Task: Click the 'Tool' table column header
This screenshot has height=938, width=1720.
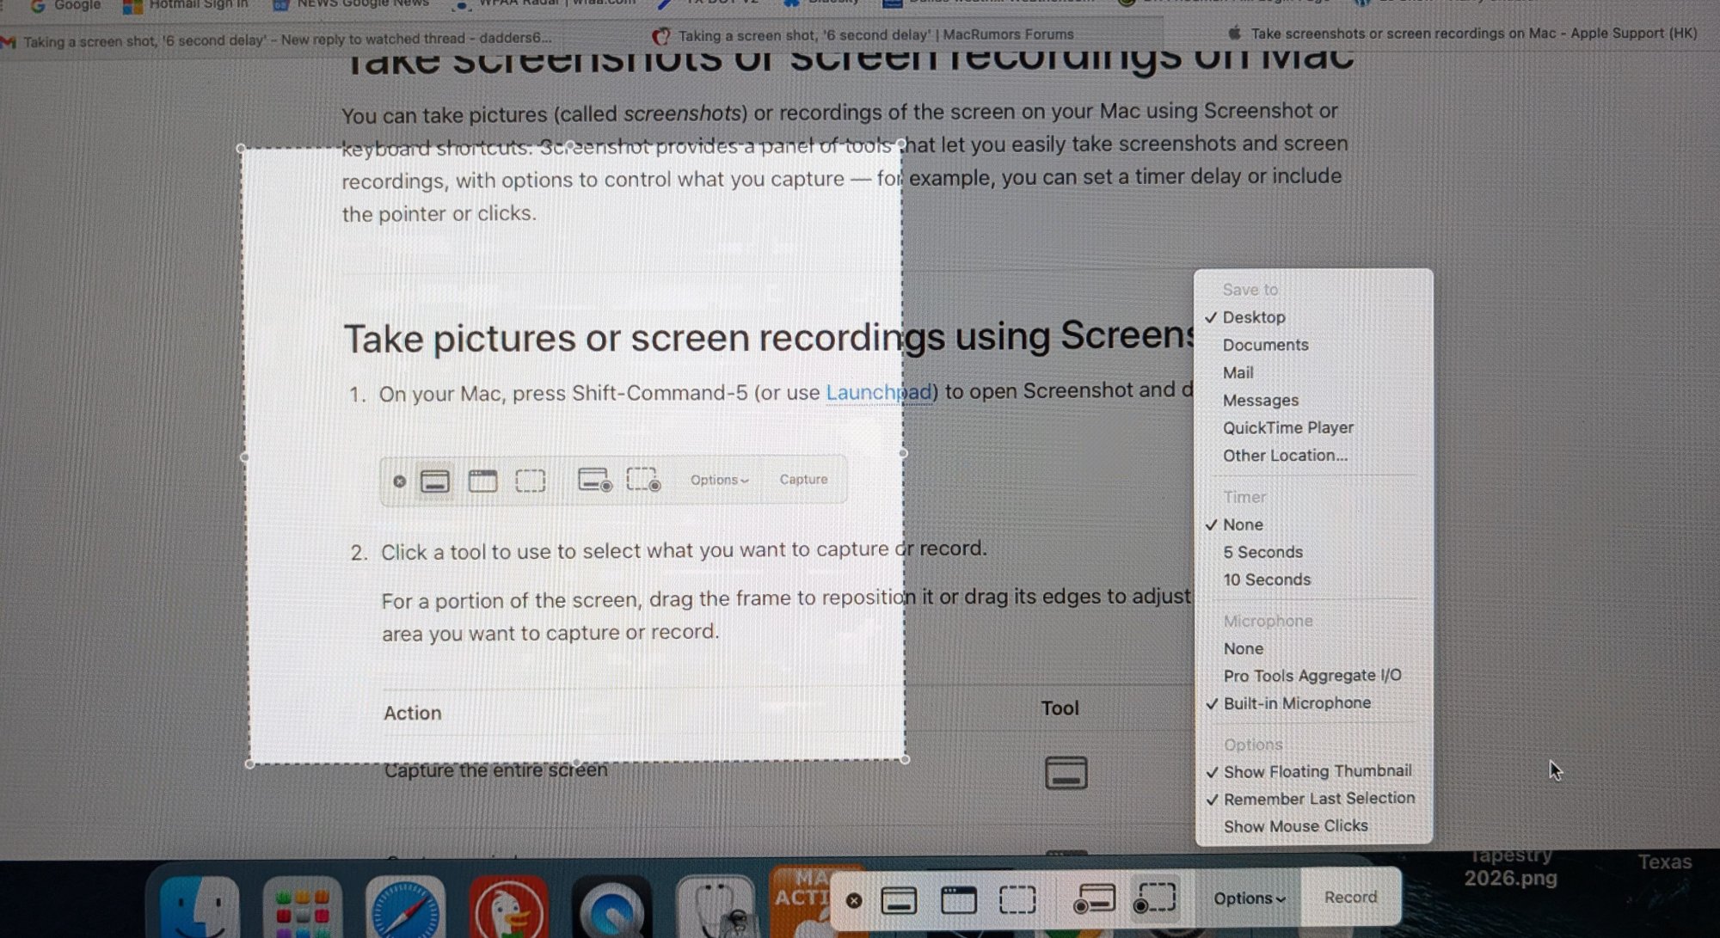Action: (x=1060, y=708)
